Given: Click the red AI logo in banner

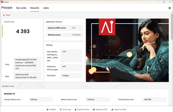Looking at the screenshot, I should (x=107, y=27).
